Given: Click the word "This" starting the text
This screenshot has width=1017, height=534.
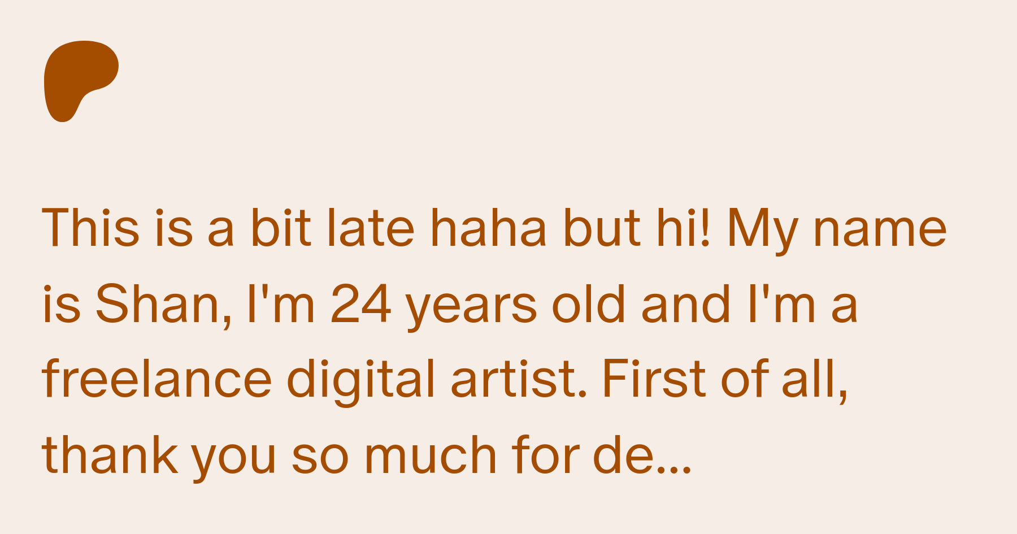Looking at the screenshot, I should point(90,228).
